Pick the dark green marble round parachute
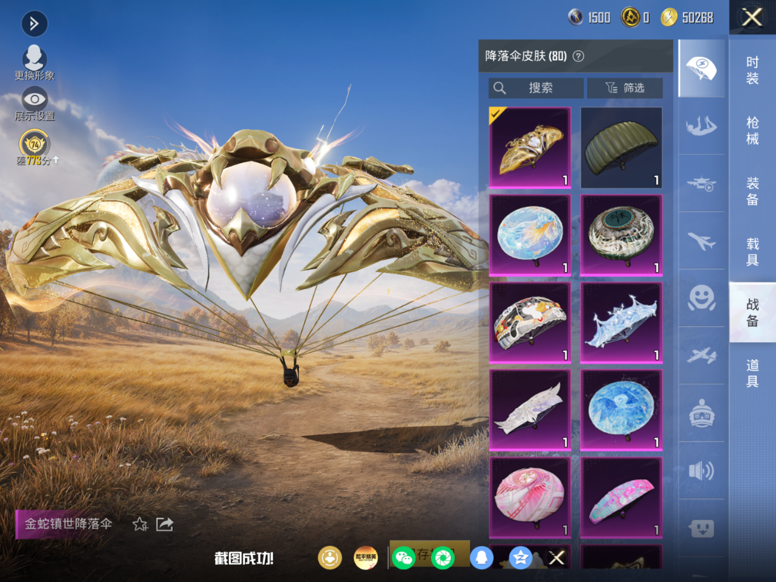This screenshot has width=776, height=582. [x=622, y=235]
